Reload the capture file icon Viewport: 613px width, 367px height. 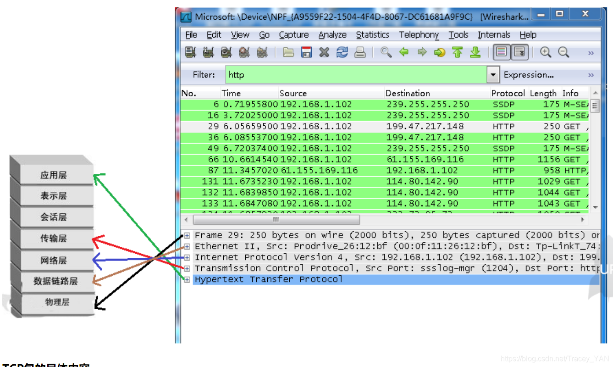342,52
